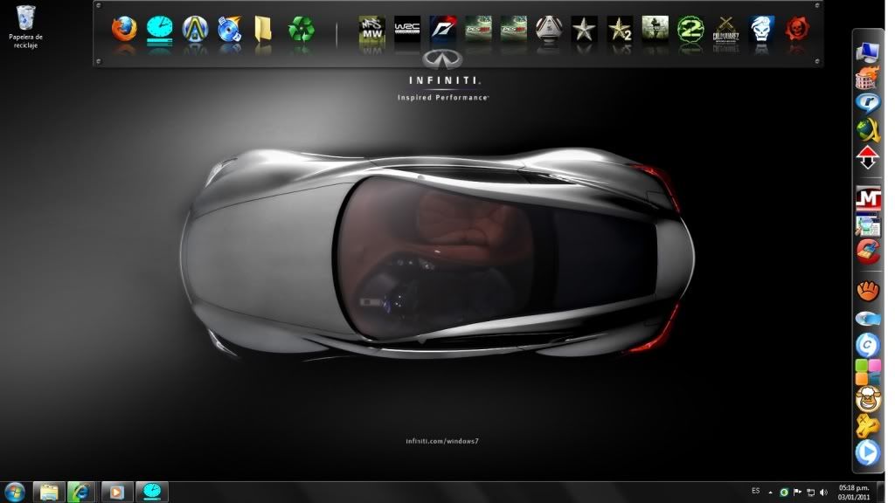Launch the silver star game icon
The image size is (895, 503).
click(584, 29)
